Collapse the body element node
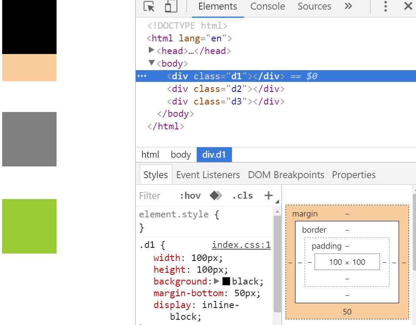Image resolution: width=416 pixels, height=325 pixels. point(151,63)
